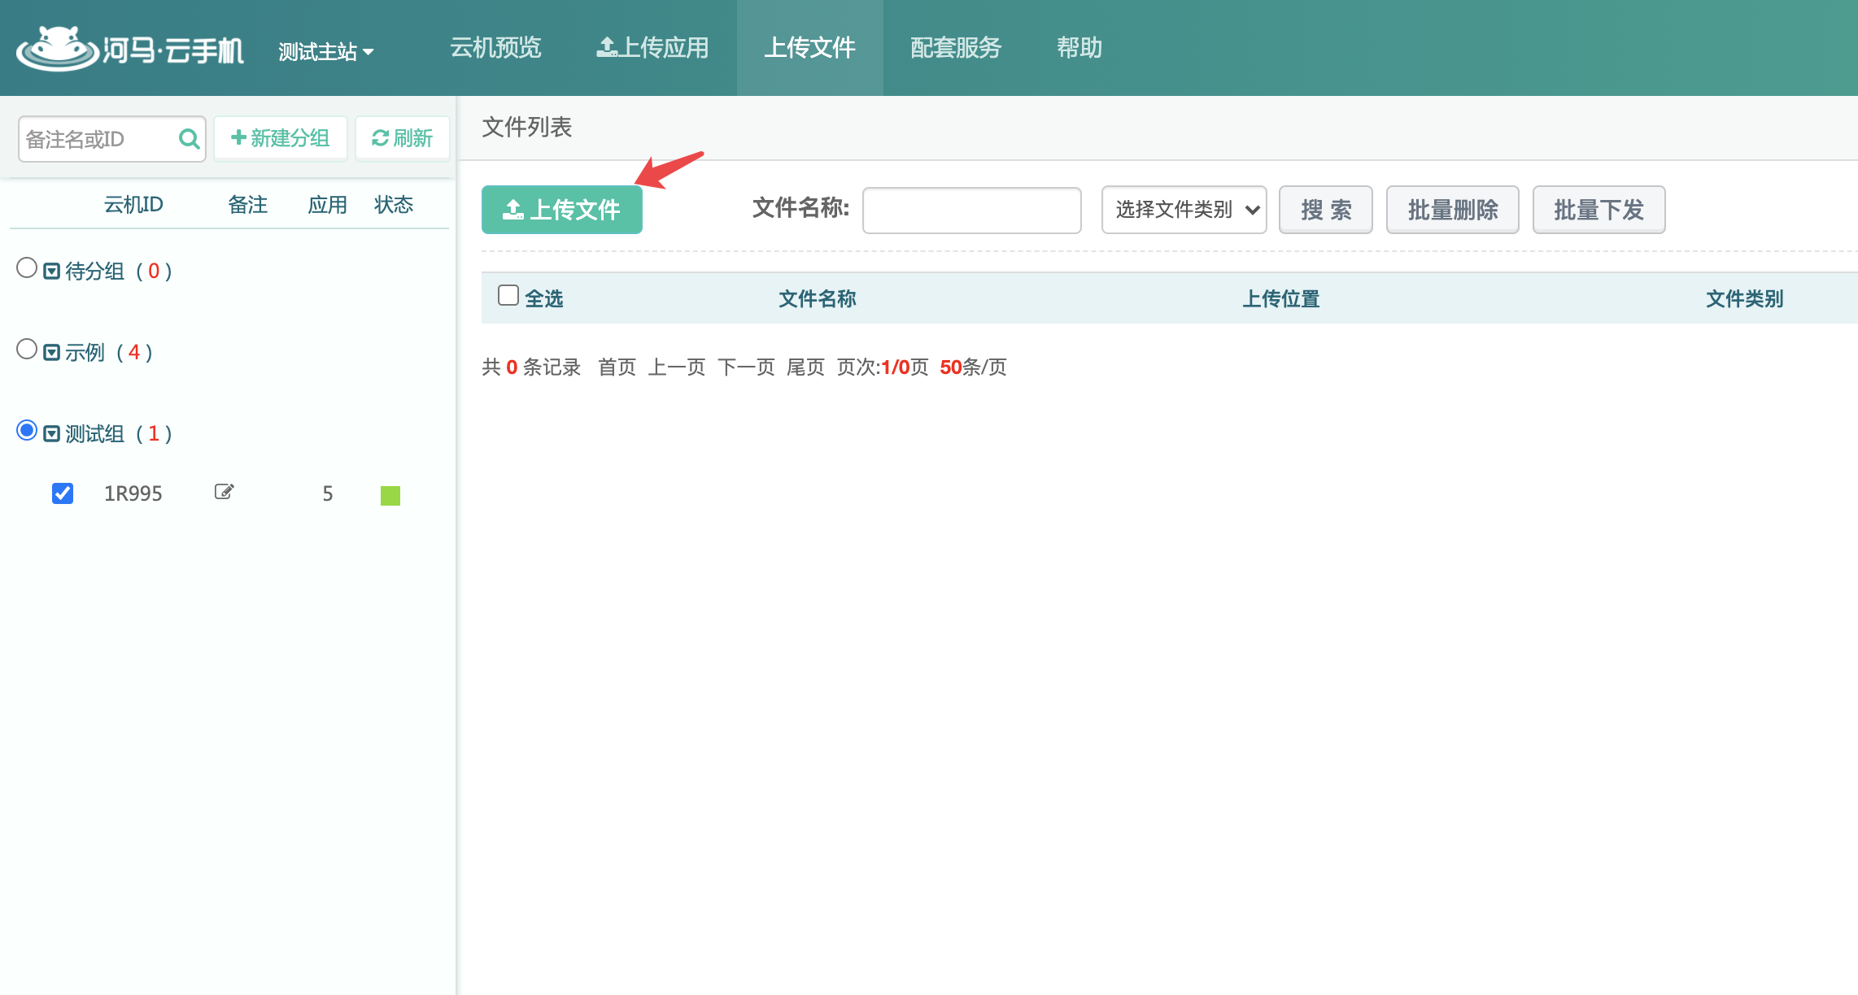Click the 应用 column header in sidebar

click(328, 205)
